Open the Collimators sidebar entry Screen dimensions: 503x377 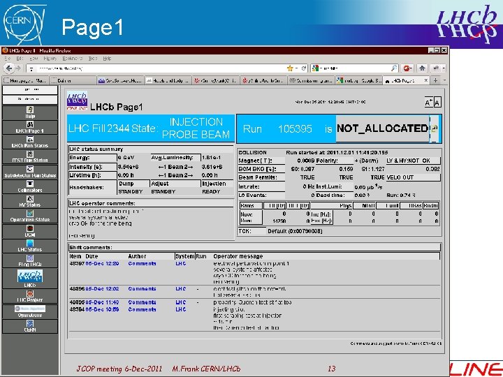pos(30,186)
